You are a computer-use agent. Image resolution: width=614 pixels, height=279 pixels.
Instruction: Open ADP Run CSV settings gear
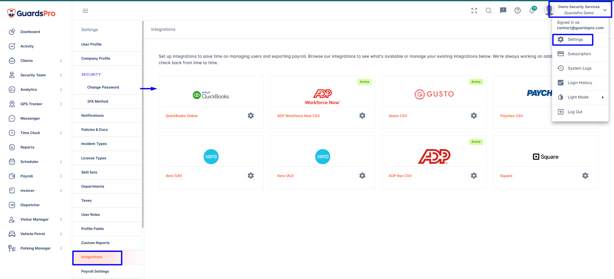coord(474,175)
